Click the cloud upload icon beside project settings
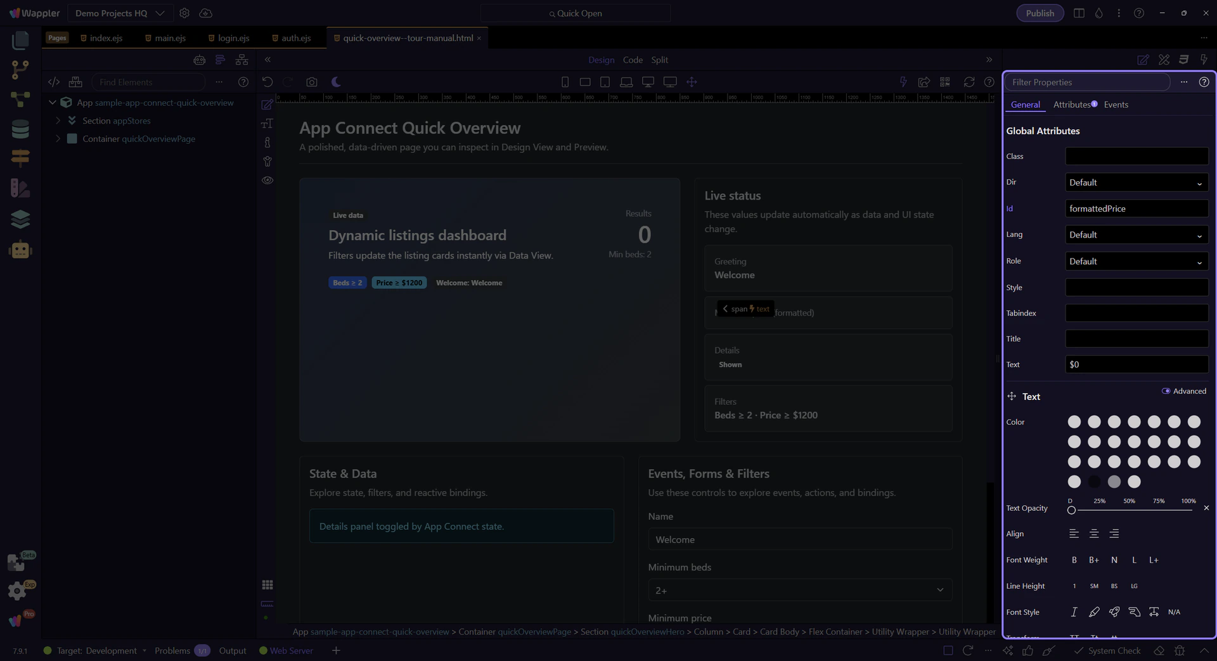 click(x=205, y=13)
